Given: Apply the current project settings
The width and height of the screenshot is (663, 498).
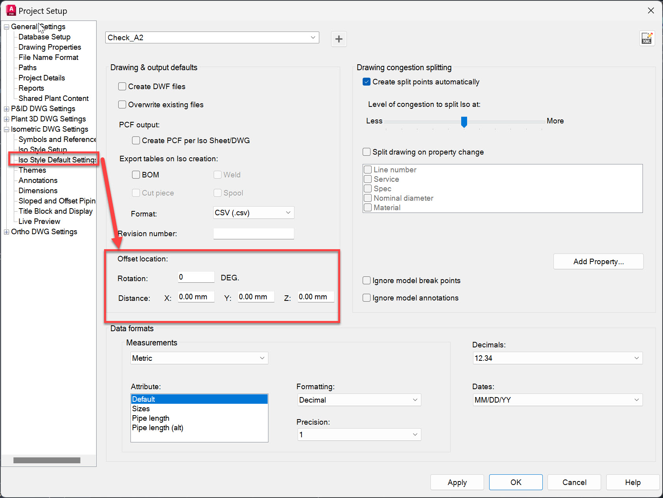Looking at the screenshot, I should [x=457, y=482].
